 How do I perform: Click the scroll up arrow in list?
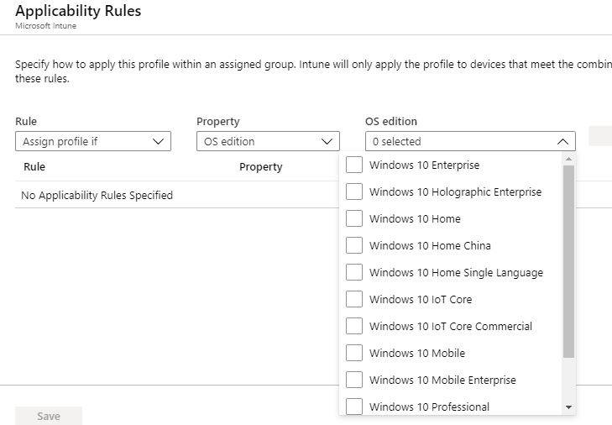(x=568, y=158)
